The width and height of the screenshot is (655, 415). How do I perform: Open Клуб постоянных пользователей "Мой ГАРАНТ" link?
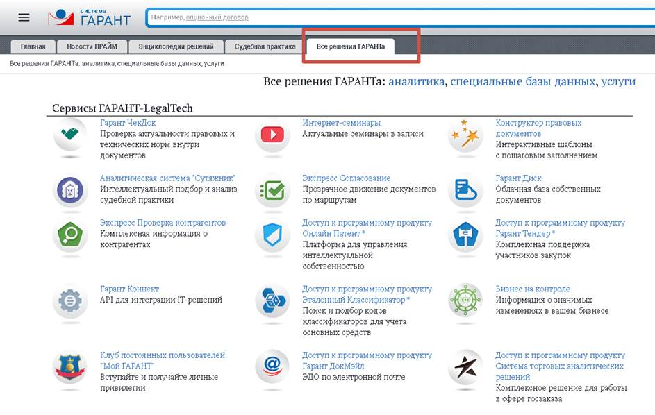163,361
